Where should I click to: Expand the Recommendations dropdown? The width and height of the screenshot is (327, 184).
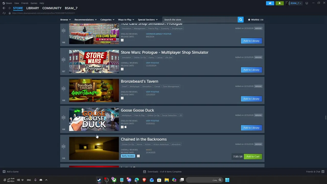coord(86,20)
